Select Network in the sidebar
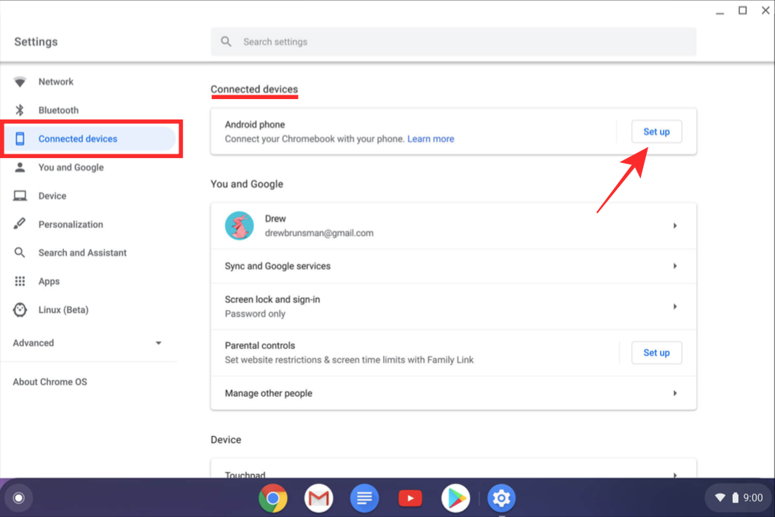 [x=56, y=82]
